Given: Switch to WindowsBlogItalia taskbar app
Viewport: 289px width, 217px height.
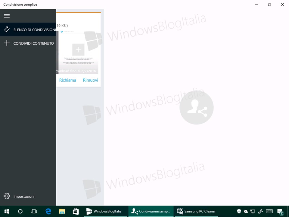Looking at the screenshot, I should click(x=105, y=211).
